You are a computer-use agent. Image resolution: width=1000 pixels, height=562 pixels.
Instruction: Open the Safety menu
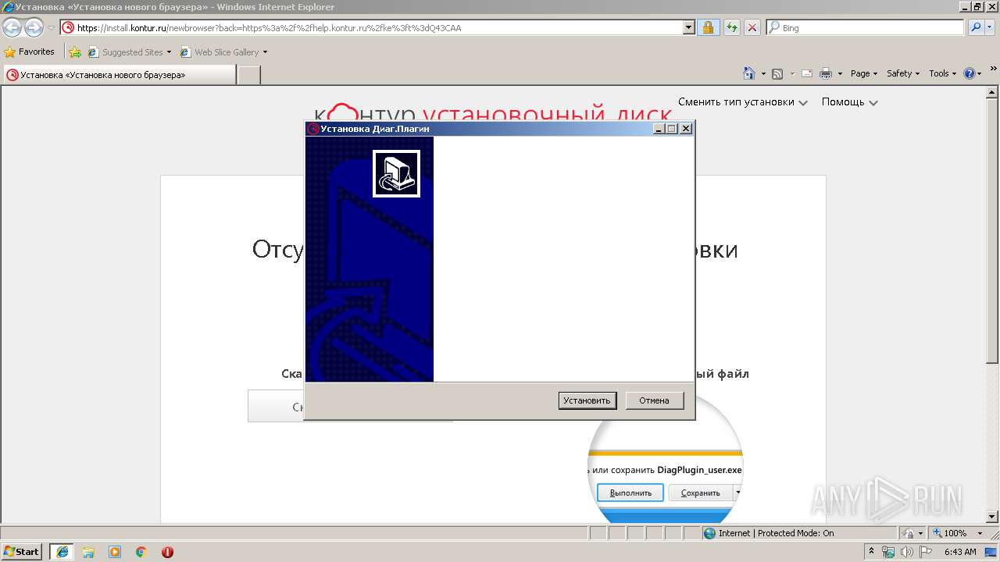click(x=903, y=73)
